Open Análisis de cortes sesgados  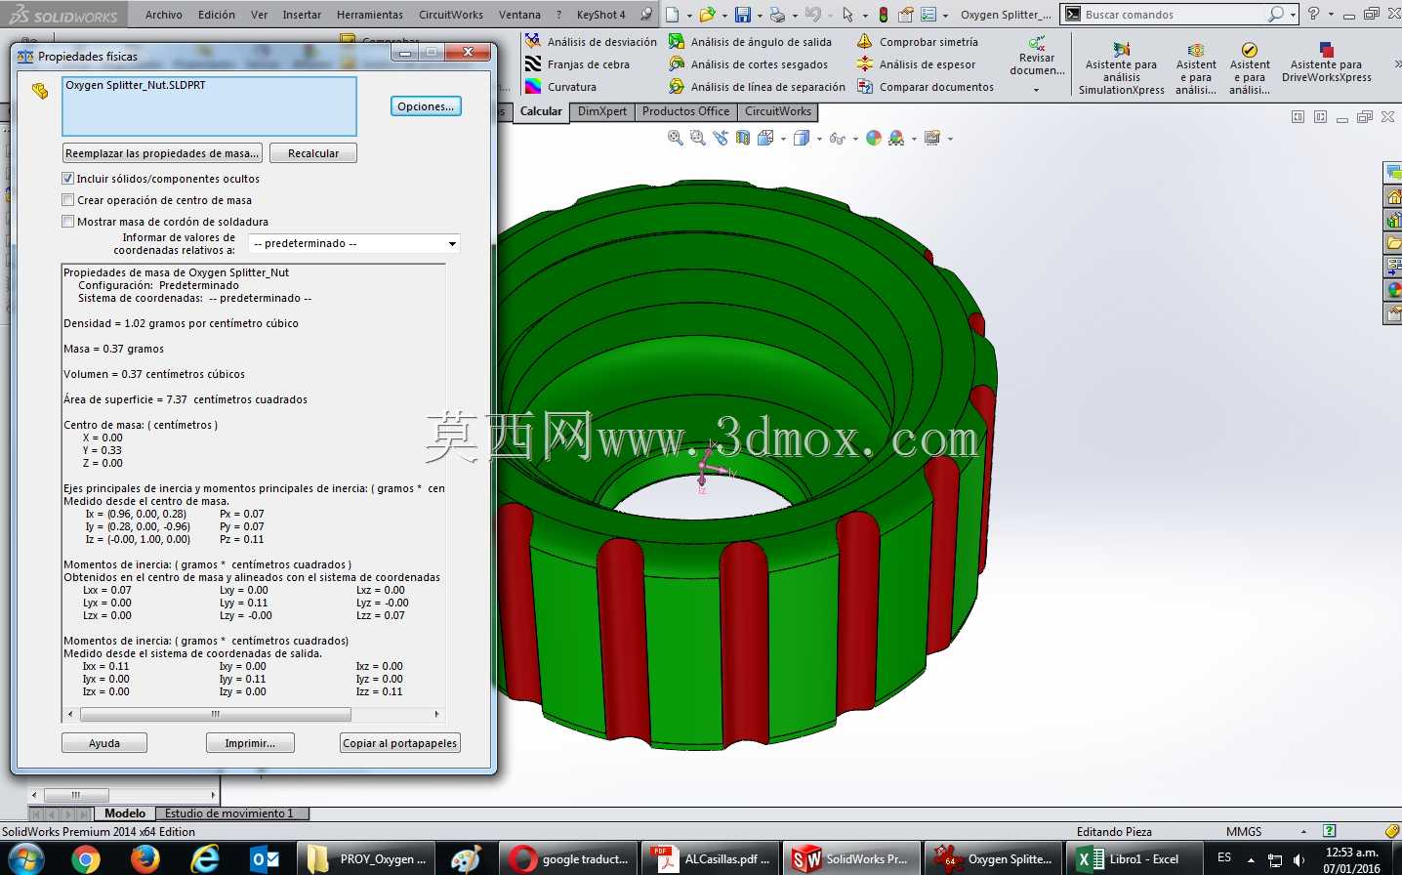click(x=748, y=64)
